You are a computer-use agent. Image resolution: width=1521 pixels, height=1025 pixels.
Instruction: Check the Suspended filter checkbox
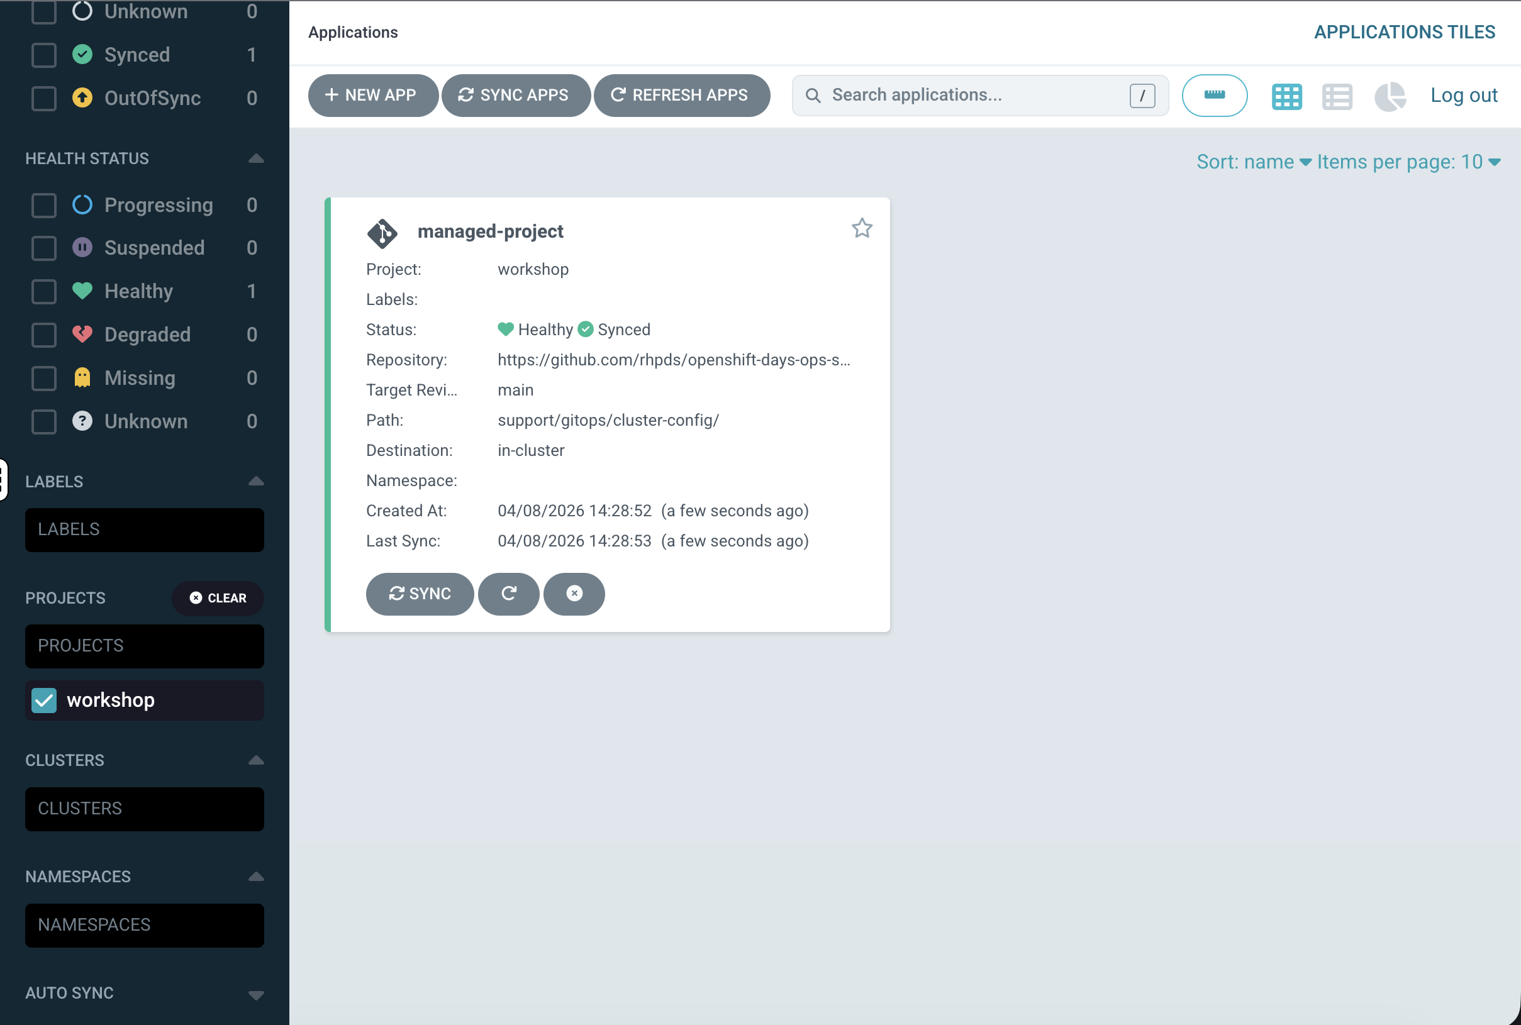tap(44, 248)
